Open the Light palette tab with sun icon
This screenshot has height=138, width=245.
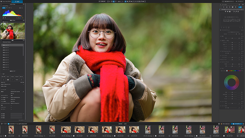click(x=224, y=7)
